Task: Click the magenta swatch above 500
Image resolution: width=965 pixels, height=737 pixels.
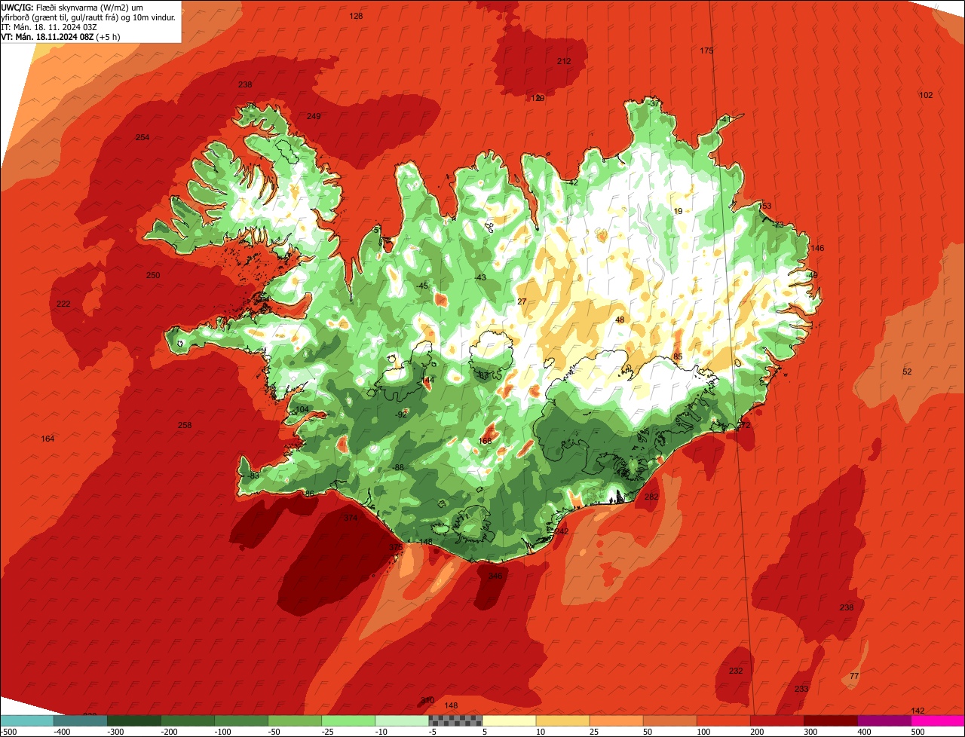Action: (x=937, y=720)
